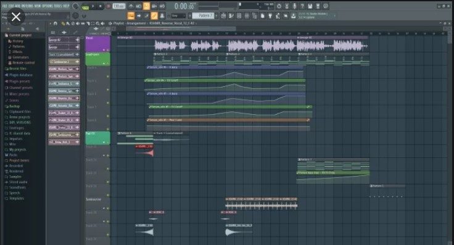Toggle loop recording icon

[x=162, y=6]
